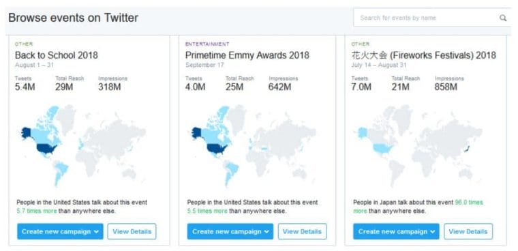Screen dimensions: 518x251
Task: Create new campaign for Primetime Emmy Awards 2018
Action: [x=230, y=231]
